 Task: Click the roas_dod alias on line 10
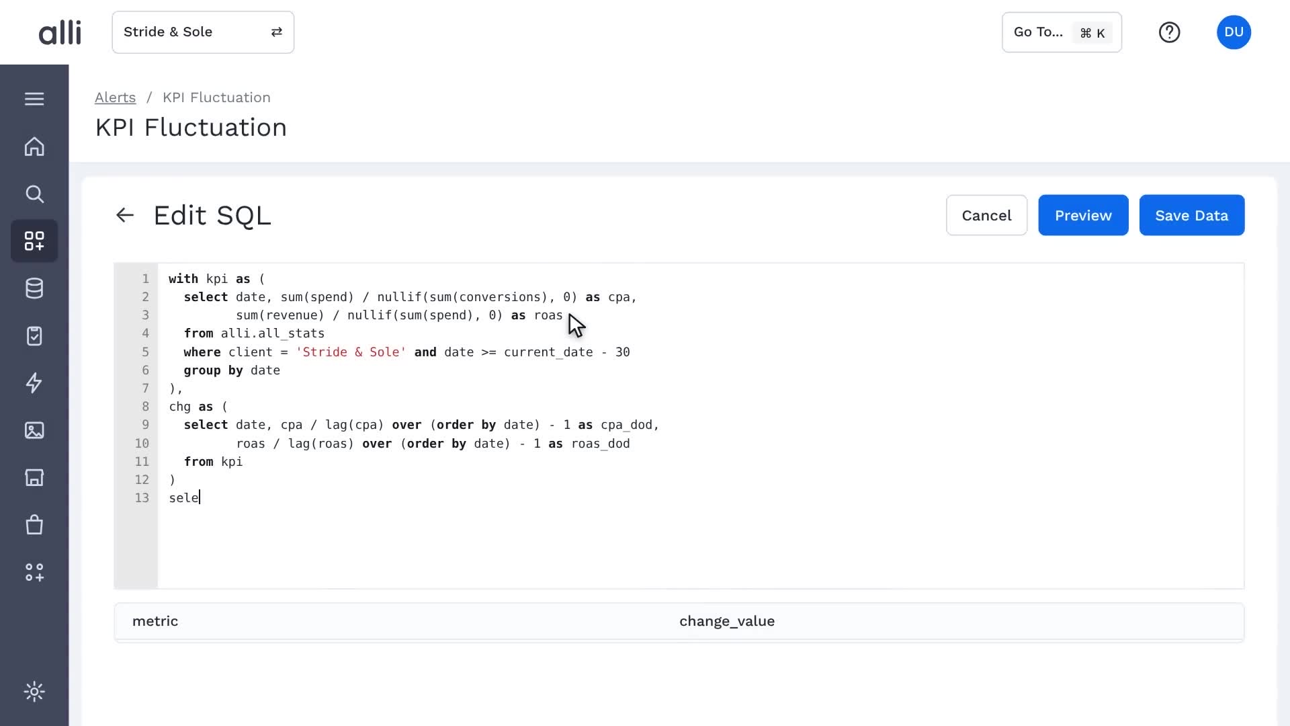601,444
